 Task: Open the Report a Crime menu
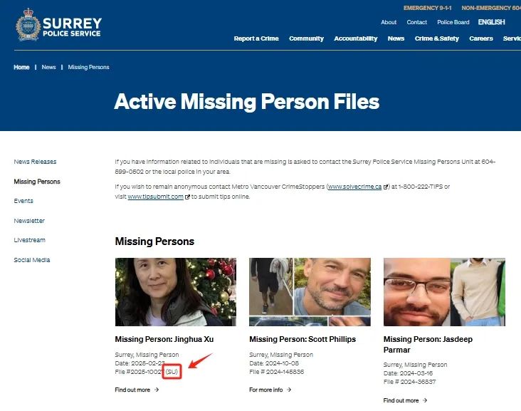pyautogui.click(x=256, y=38)
